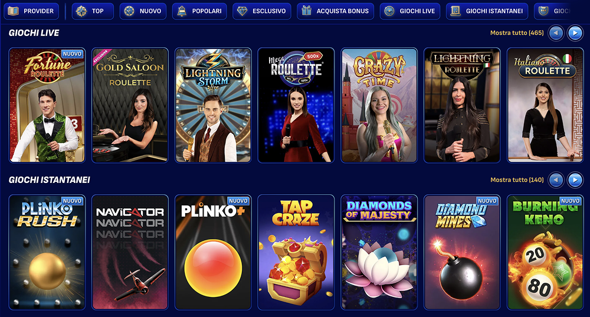The width and height of the screenshot is (590, 317).
Task: Open Lightning Storm Live game tile
Action: click(213, 105)
